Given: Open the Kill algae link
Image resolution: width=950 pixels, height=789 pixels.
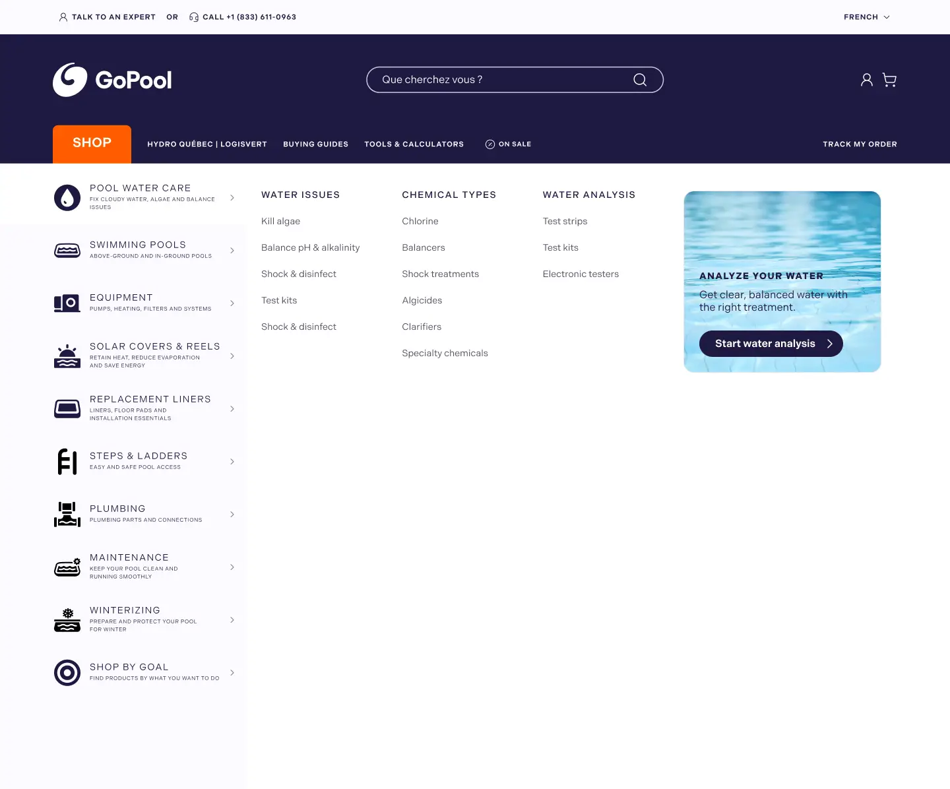Looking at the screenshot, I should click(x=280, y=221).
